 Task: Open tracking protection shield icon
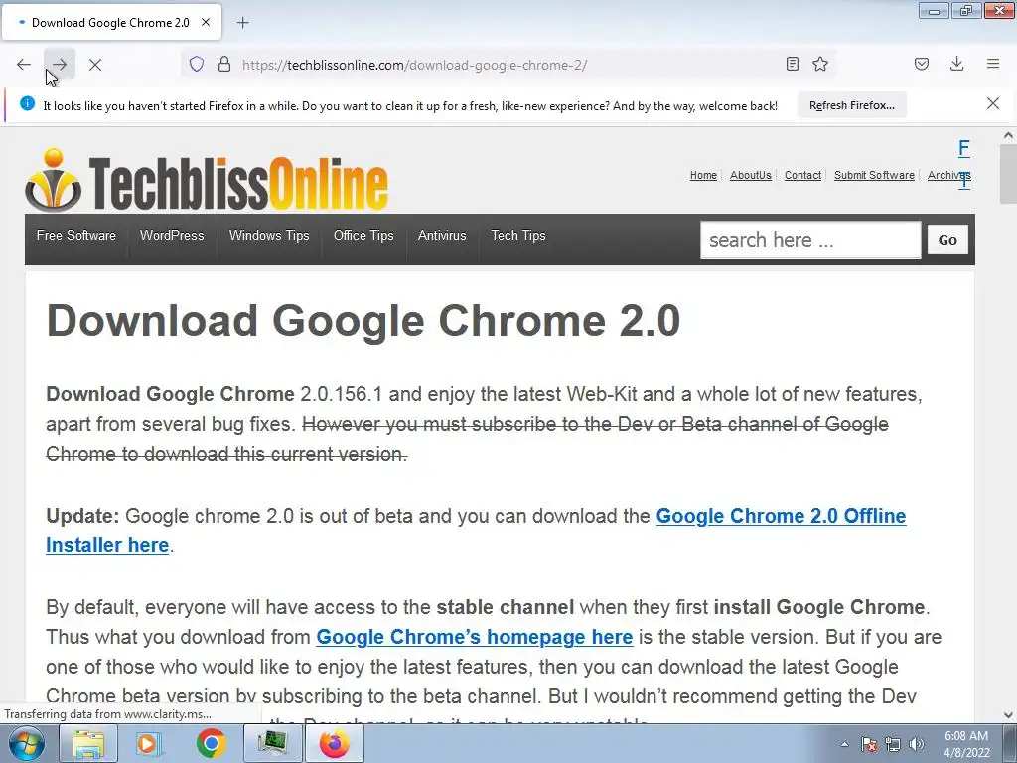[197, 65]
